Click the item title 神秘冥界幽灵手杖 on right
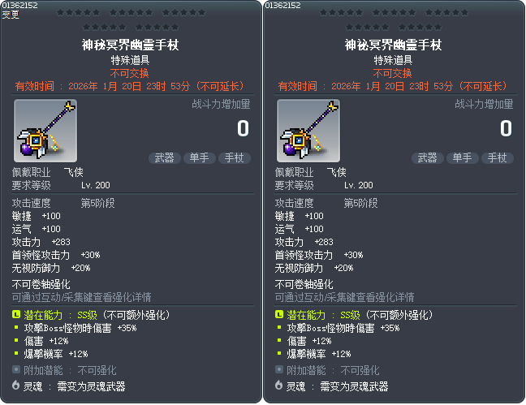This screenshot has height=405, width=526. pyautogui.click(x=393, y=45)
